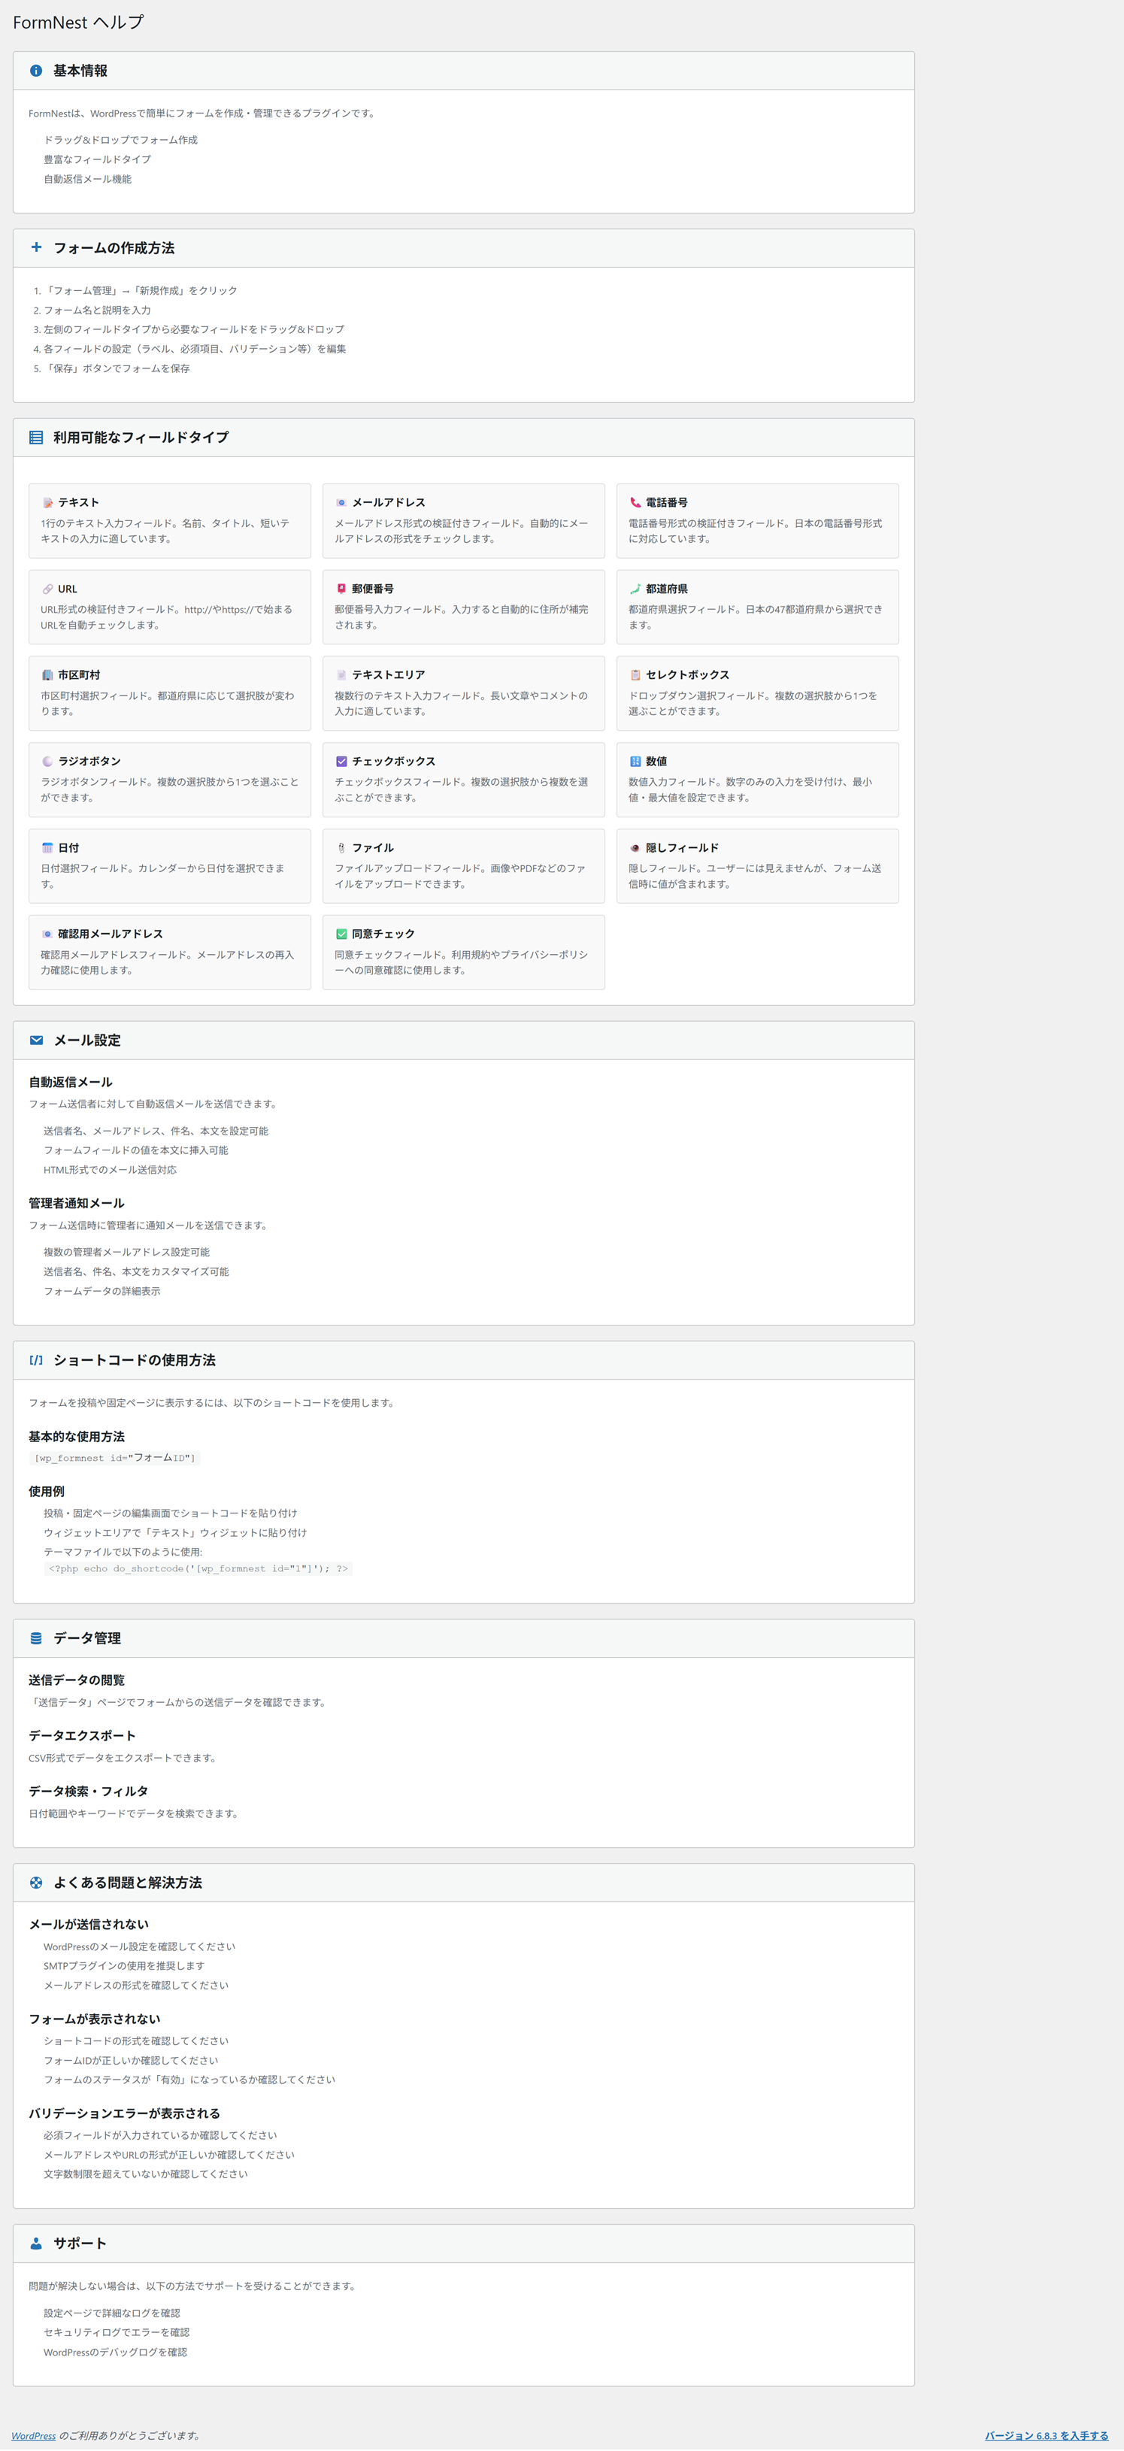This screenshot has width=1124, height=2451.
Task: Click the ドラッグ&ドロップでフォーム作成 list item
Action: click(121, 140)
